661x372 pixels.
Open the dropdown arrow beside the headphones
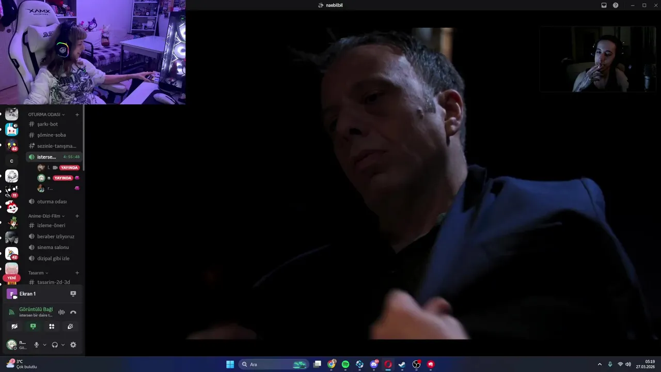tap(63, 345)
